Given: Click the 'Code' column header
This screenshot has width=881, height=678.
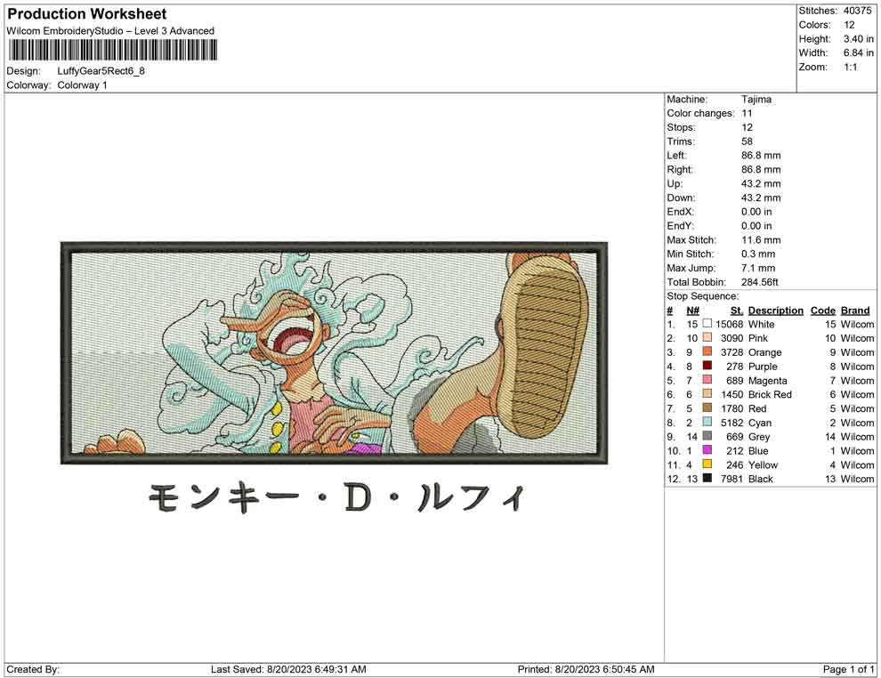Looking at the screenshot, I should click(x=822, y=310).
